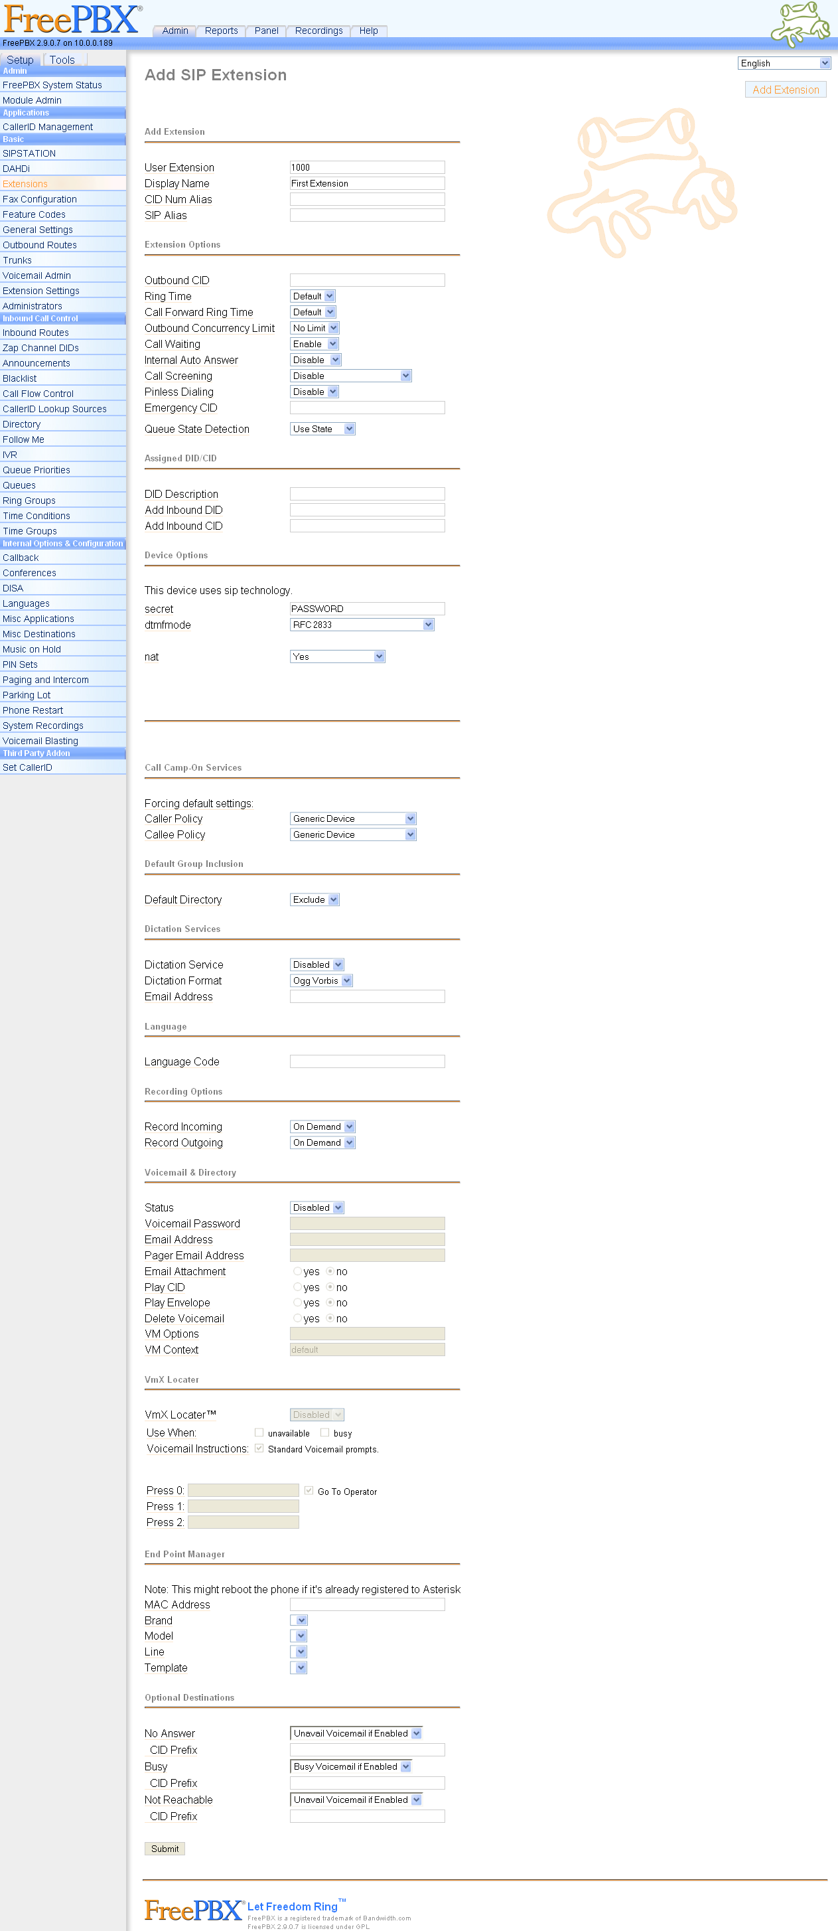Open the Callee Policy dropdown
This screenshot has width=838, height=1931.
[x=353, y=834]
